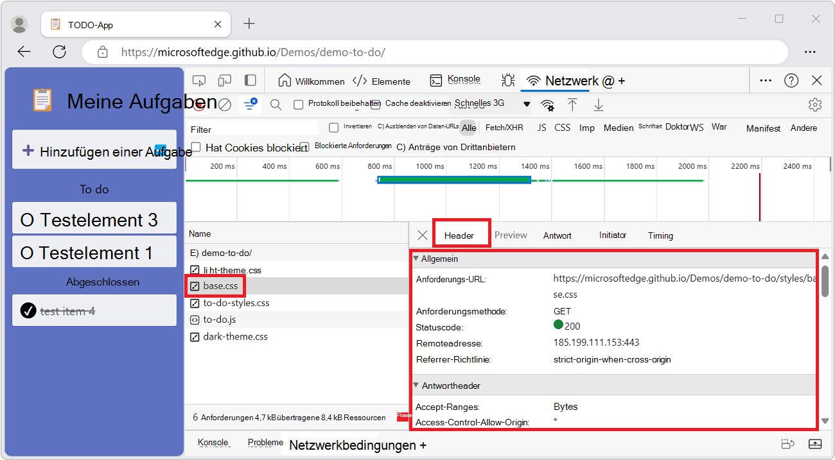Open DevTools more options ellipsis
This screenshot has height=460, width=835.
[766, 81]
